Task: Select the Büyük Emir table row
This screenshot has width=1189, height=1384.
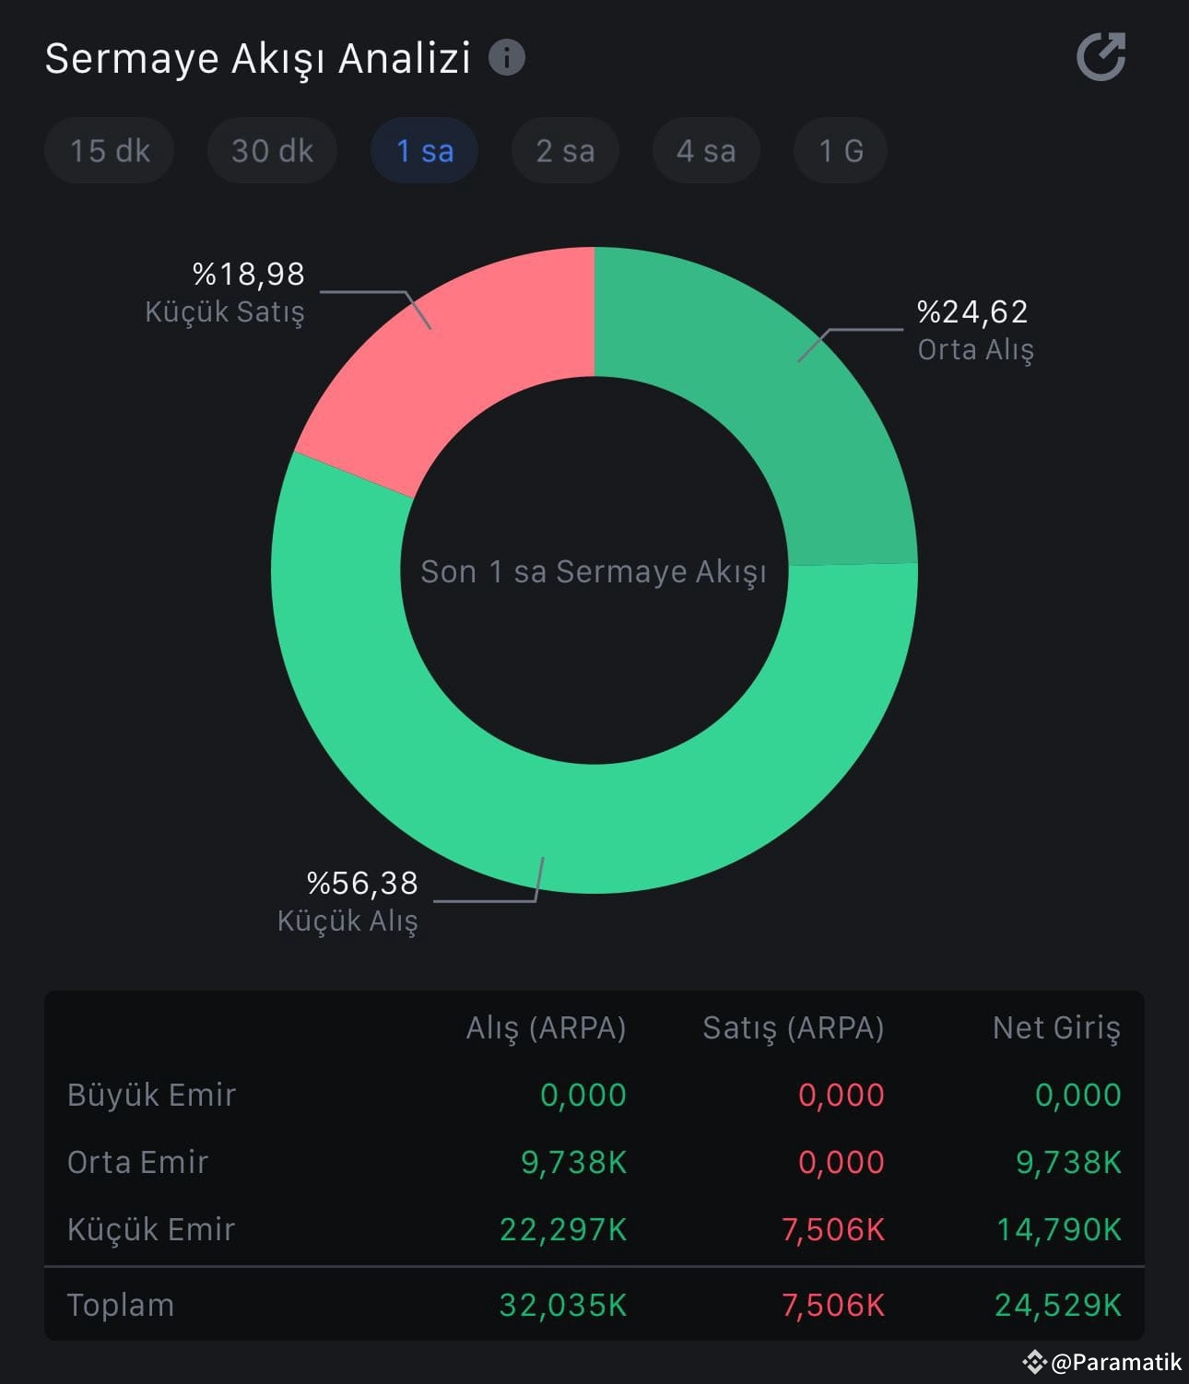Action: coord(151,1095)
